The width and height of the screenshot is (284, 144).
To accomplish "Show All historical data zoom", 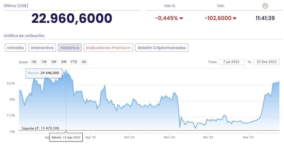I will tap(84, 62).
